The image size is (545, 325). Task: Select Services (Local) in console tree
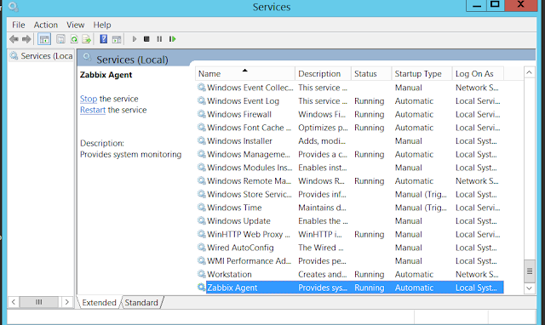(x=42, y=56)
